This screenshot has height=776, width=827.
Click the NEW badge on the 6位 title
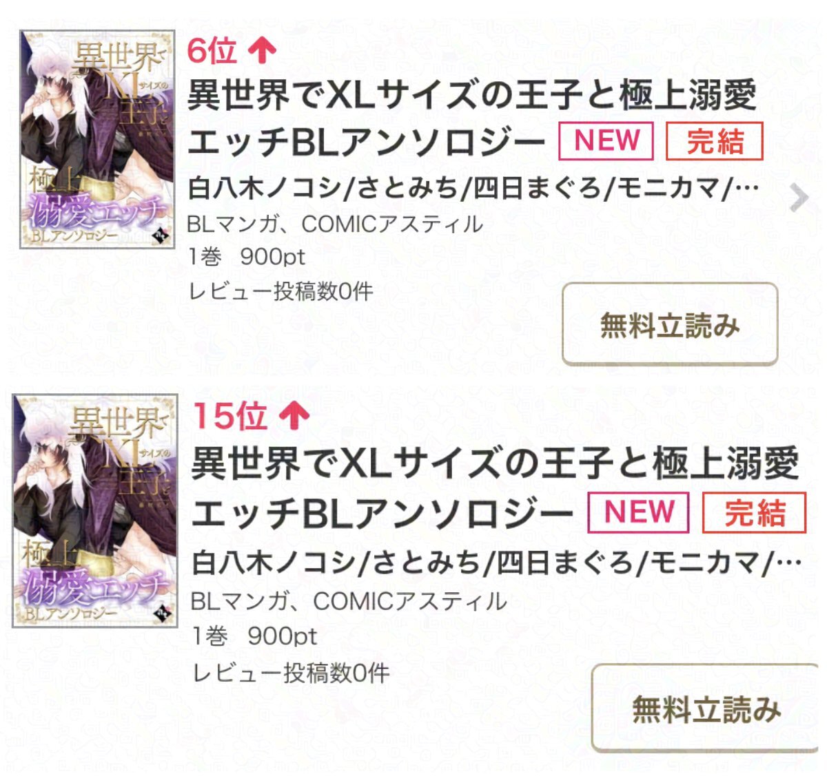point(606,141)
